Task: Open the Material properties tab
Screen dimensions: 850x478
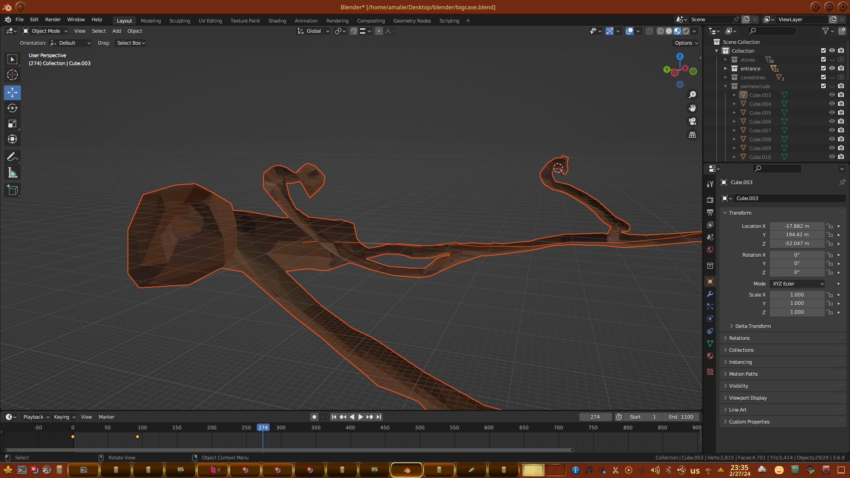Action: (710, 356)
